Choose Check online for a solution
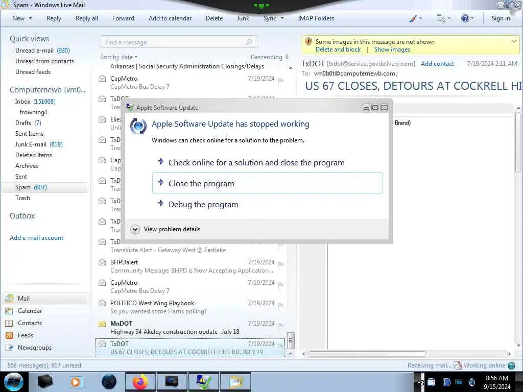Viewport: 523px width, 392px height. pos(268,162)
